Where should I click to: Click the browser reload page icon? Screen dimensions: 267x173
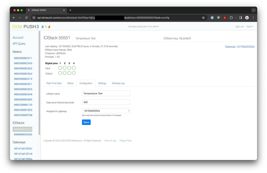pos(26,18)
